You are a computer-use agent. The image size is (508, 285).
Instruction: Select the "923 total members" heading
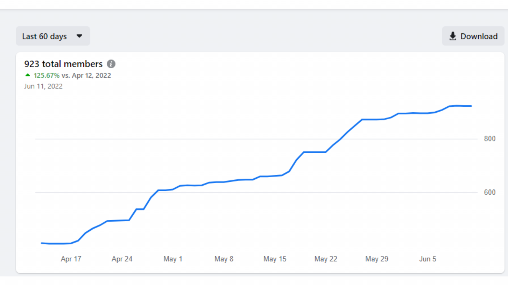(x=63, y=64)
